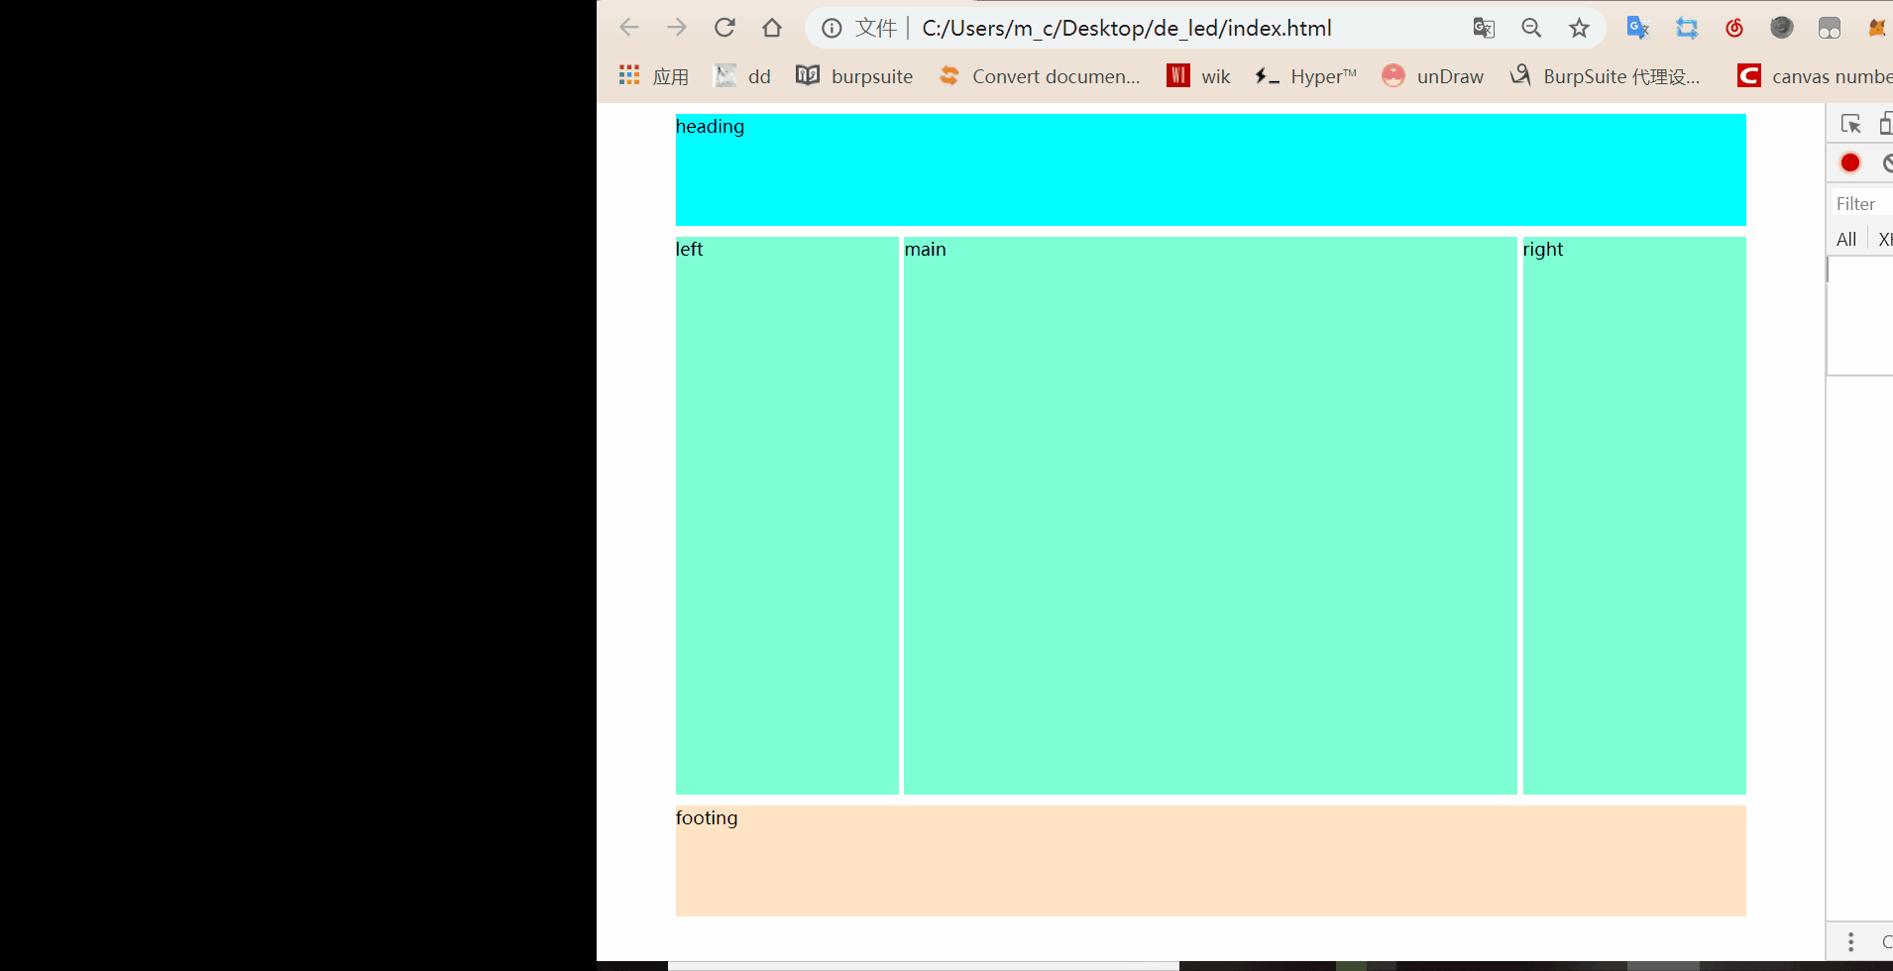Go forward with the forward arrow
Image resolution: width=1893 pixels, height=971 pixels.
[x=677, y=28]
